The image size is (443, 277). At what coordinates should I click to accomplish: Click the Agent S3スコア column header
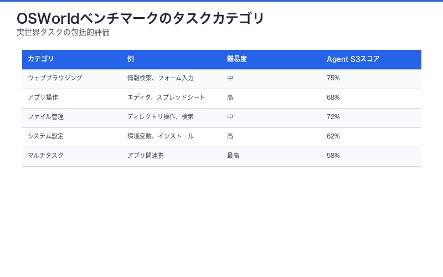[x=353, y=59]
